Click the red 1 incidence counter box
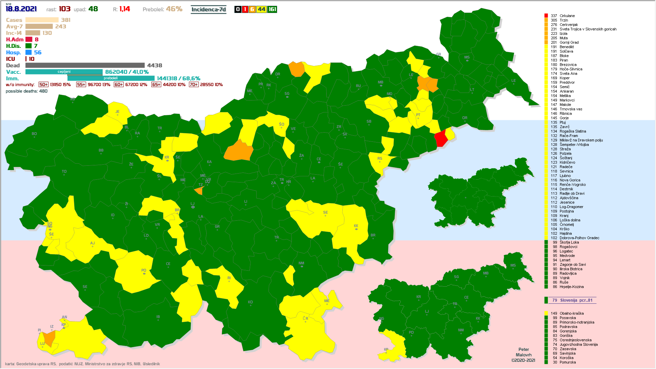Viewport: 656px width, 369px height. point(245,9)
